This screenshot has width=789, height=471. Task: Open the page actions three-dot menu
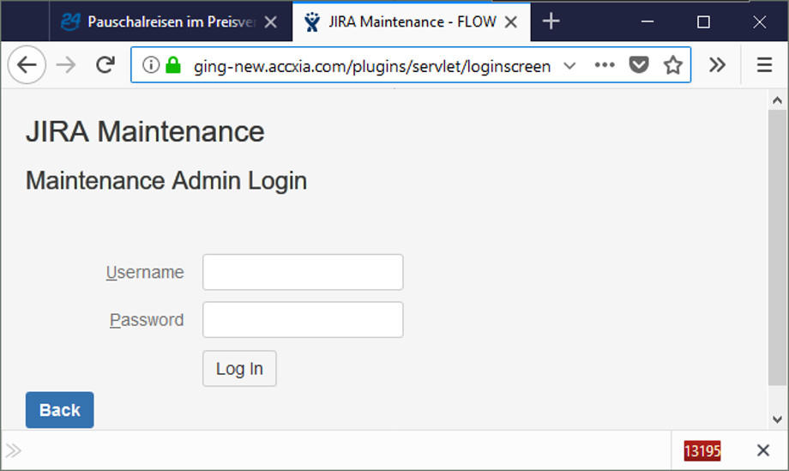[x=605, y=65]
